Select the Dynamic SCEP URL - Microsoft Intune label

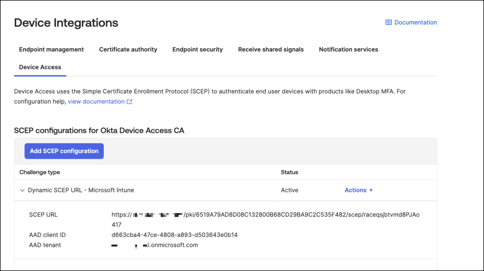[x=81, y=190]
